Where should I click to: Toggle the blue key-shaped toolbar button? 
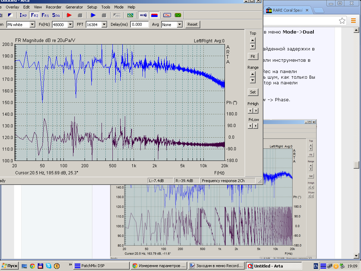tap(143, 15)
